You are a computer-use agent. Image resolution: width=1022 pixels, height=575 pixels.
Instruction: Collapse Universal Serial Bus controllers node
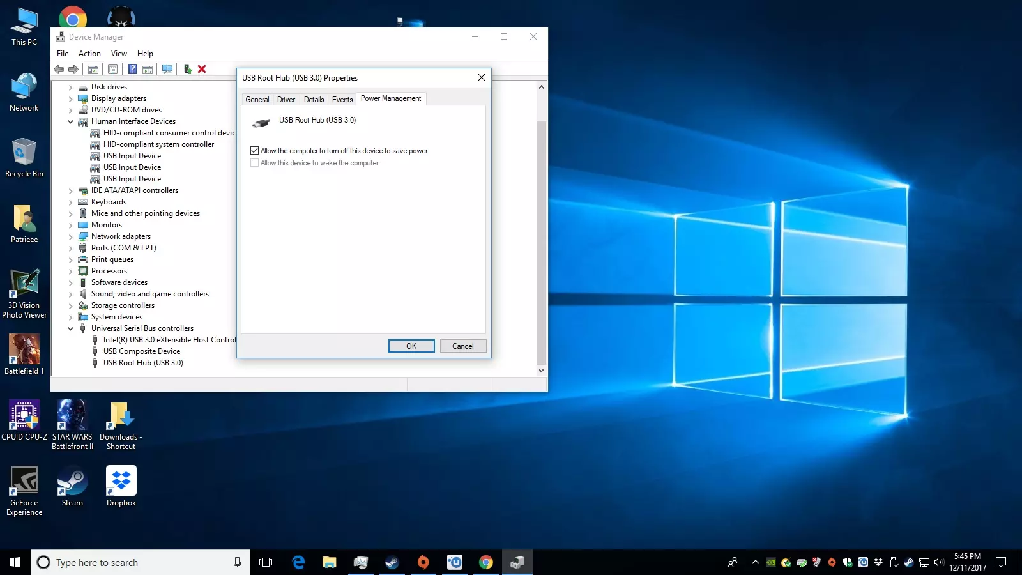point(71,328)
